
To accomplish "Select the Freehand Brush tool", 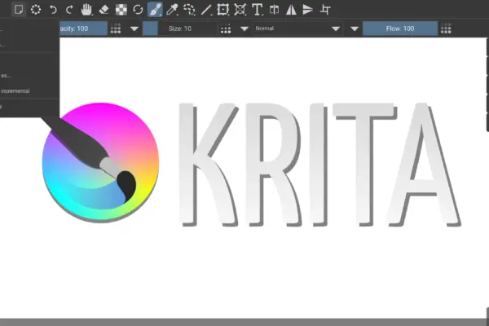I will coord(155,10).
